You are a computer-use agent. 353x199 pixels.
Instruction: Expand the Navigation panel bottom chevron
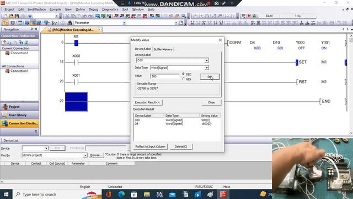tap(36, 132)
